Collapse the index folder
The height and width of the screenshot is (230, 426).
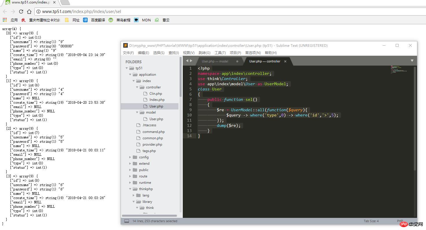click(x=134, y=81)
